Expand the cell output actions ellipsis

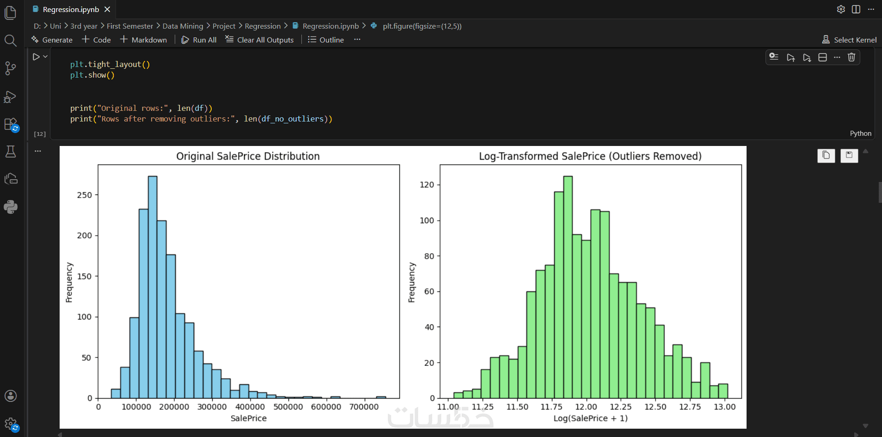pos(38,151)
